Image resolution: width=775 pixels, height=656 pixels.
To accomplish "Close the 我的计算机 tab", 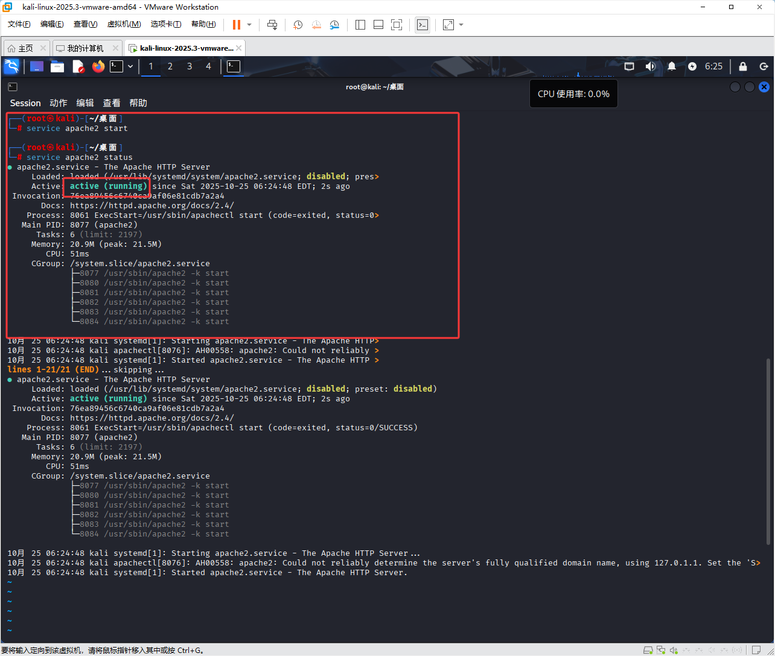I will (x=115, y=48).
